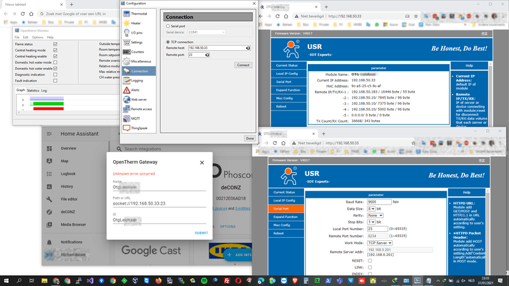Collapse Home Assistant sidebar menu icon
The width and height of the screenshot is (509, 286).
point(49,133)
